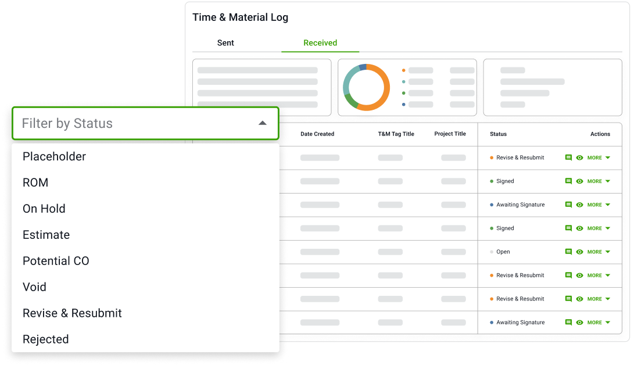
Task: Open comments in the second Signed row
Action: point(568,228)
